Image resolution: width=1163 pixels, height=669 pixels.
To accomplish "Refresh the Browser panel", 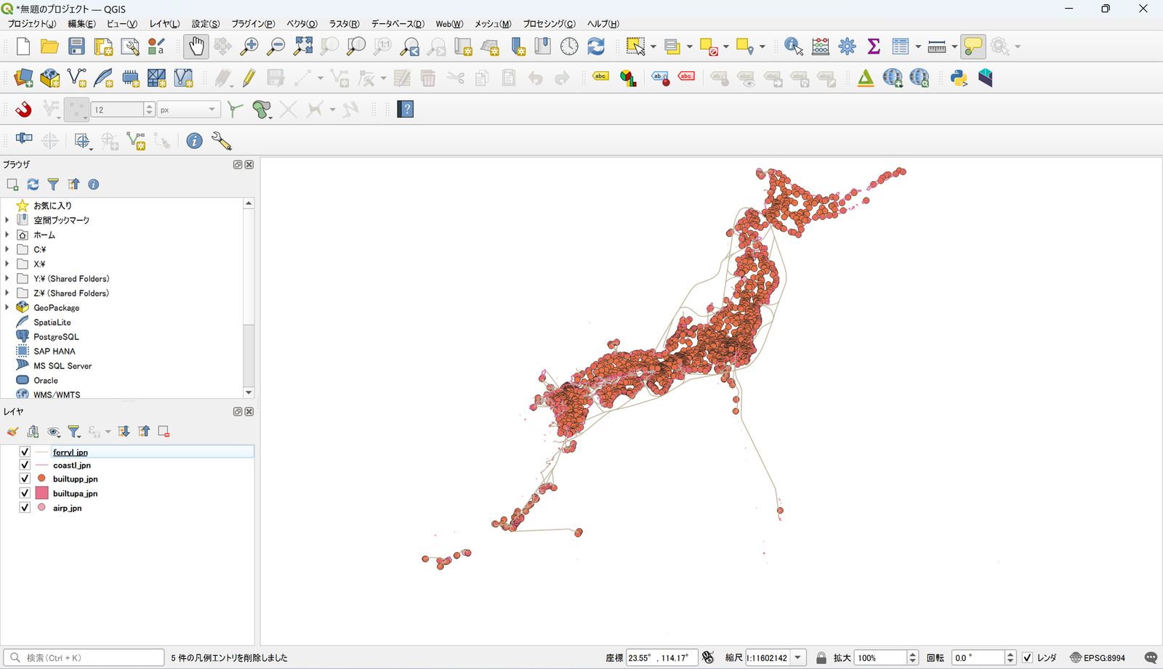I will click(x=33, y=185).
